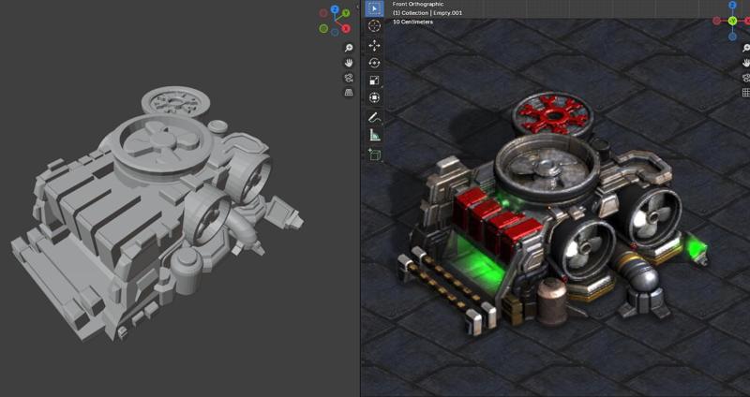The width and height of the screenshot is (750, 397).
Task: Choose the Rotate tool
Action: click(374, 63)
